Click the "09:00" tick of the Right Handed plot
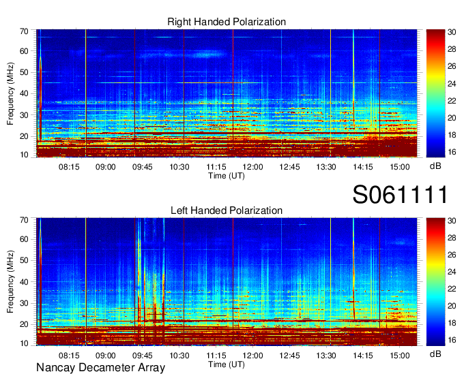 pyautogui.click(x=105, y=167)
